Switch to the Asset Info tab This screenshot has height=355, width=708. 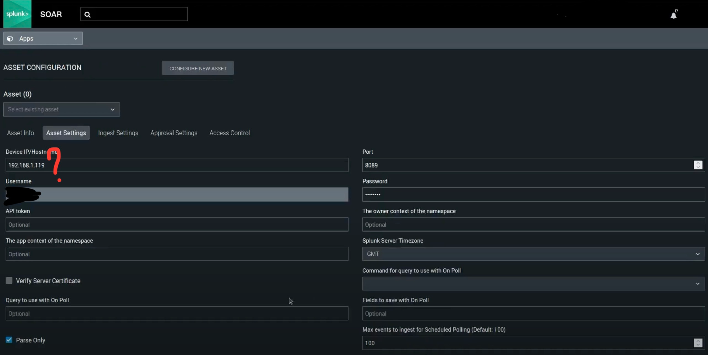click(x=20, y=133)
